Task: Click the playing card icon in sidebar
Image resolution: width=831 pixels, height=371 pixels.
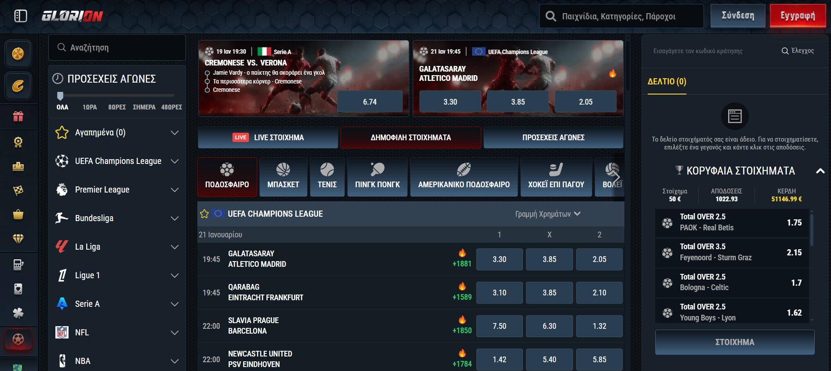Action: point(18,289)
